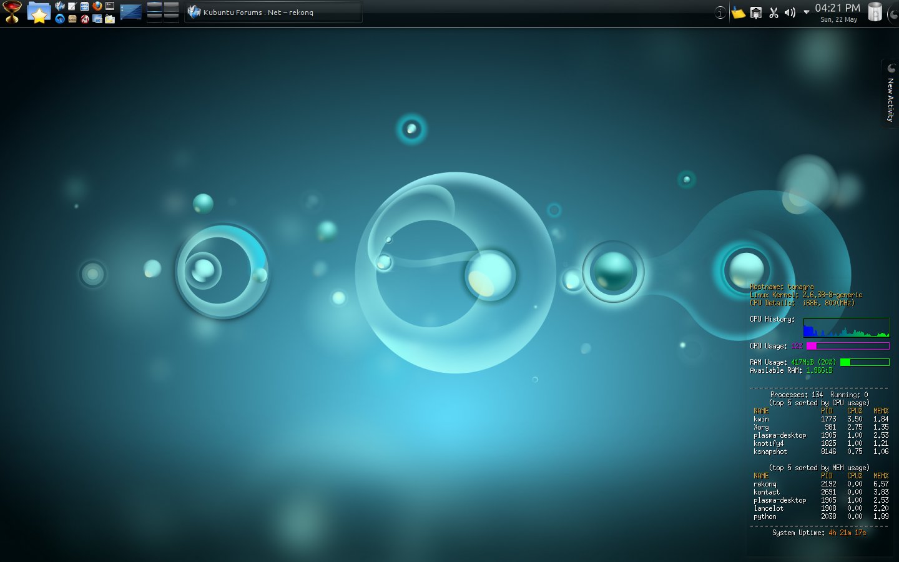Open the notifications info tray icon

point(720,12)
